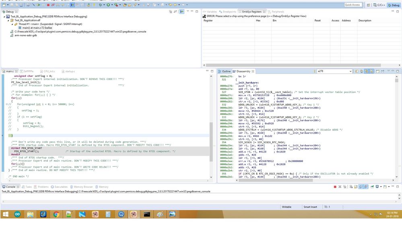402x226 pixels.
Task: Click the External Tools launch icon
Action: point(116,5)
